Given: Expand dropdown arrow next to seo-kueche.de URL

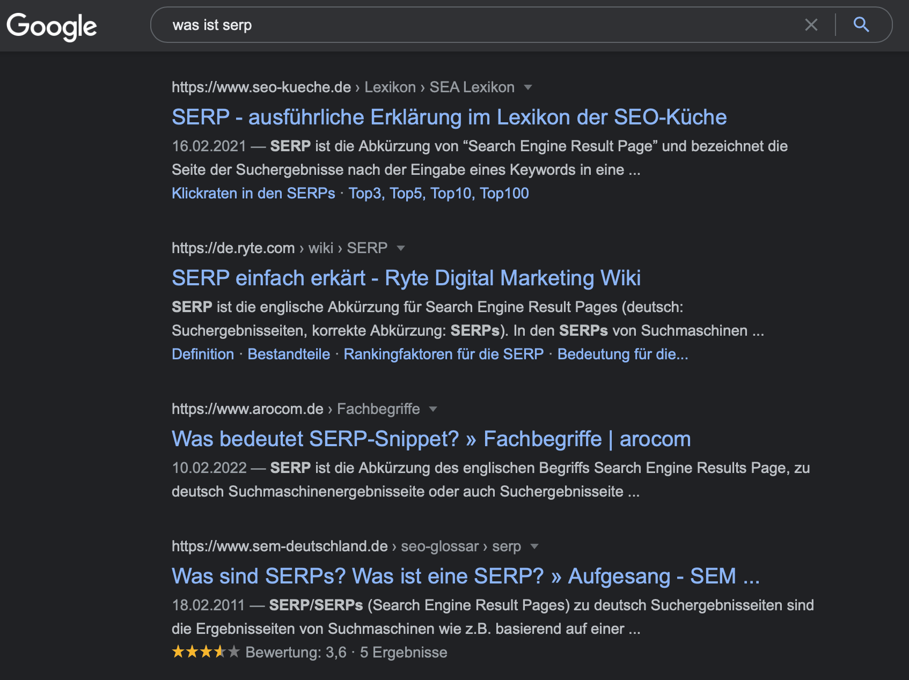Looking at the screenshot, I should [528, 87].
